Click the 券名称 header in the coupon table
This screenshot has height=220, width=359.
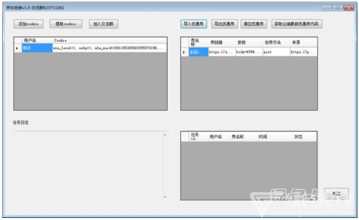pos(198,42)
